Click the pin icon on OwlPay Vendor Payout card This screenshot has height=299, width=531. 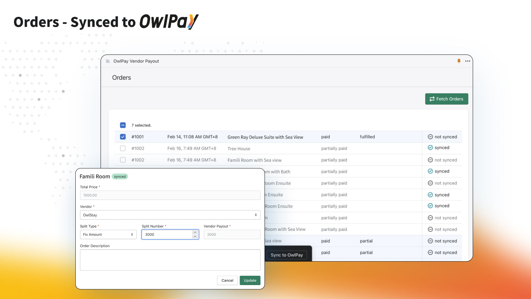459,61
